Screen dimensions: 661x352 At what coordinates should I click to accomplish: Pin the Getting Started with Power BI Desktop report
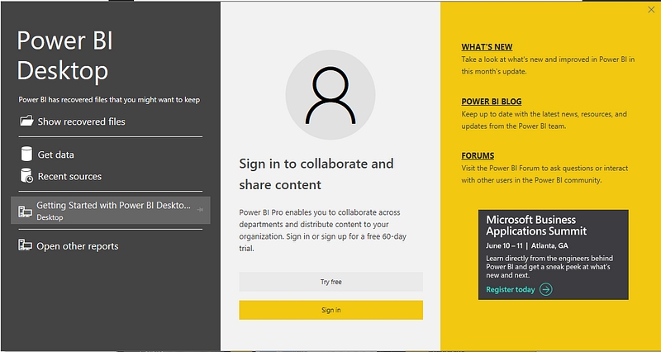[x=200, y=210]
